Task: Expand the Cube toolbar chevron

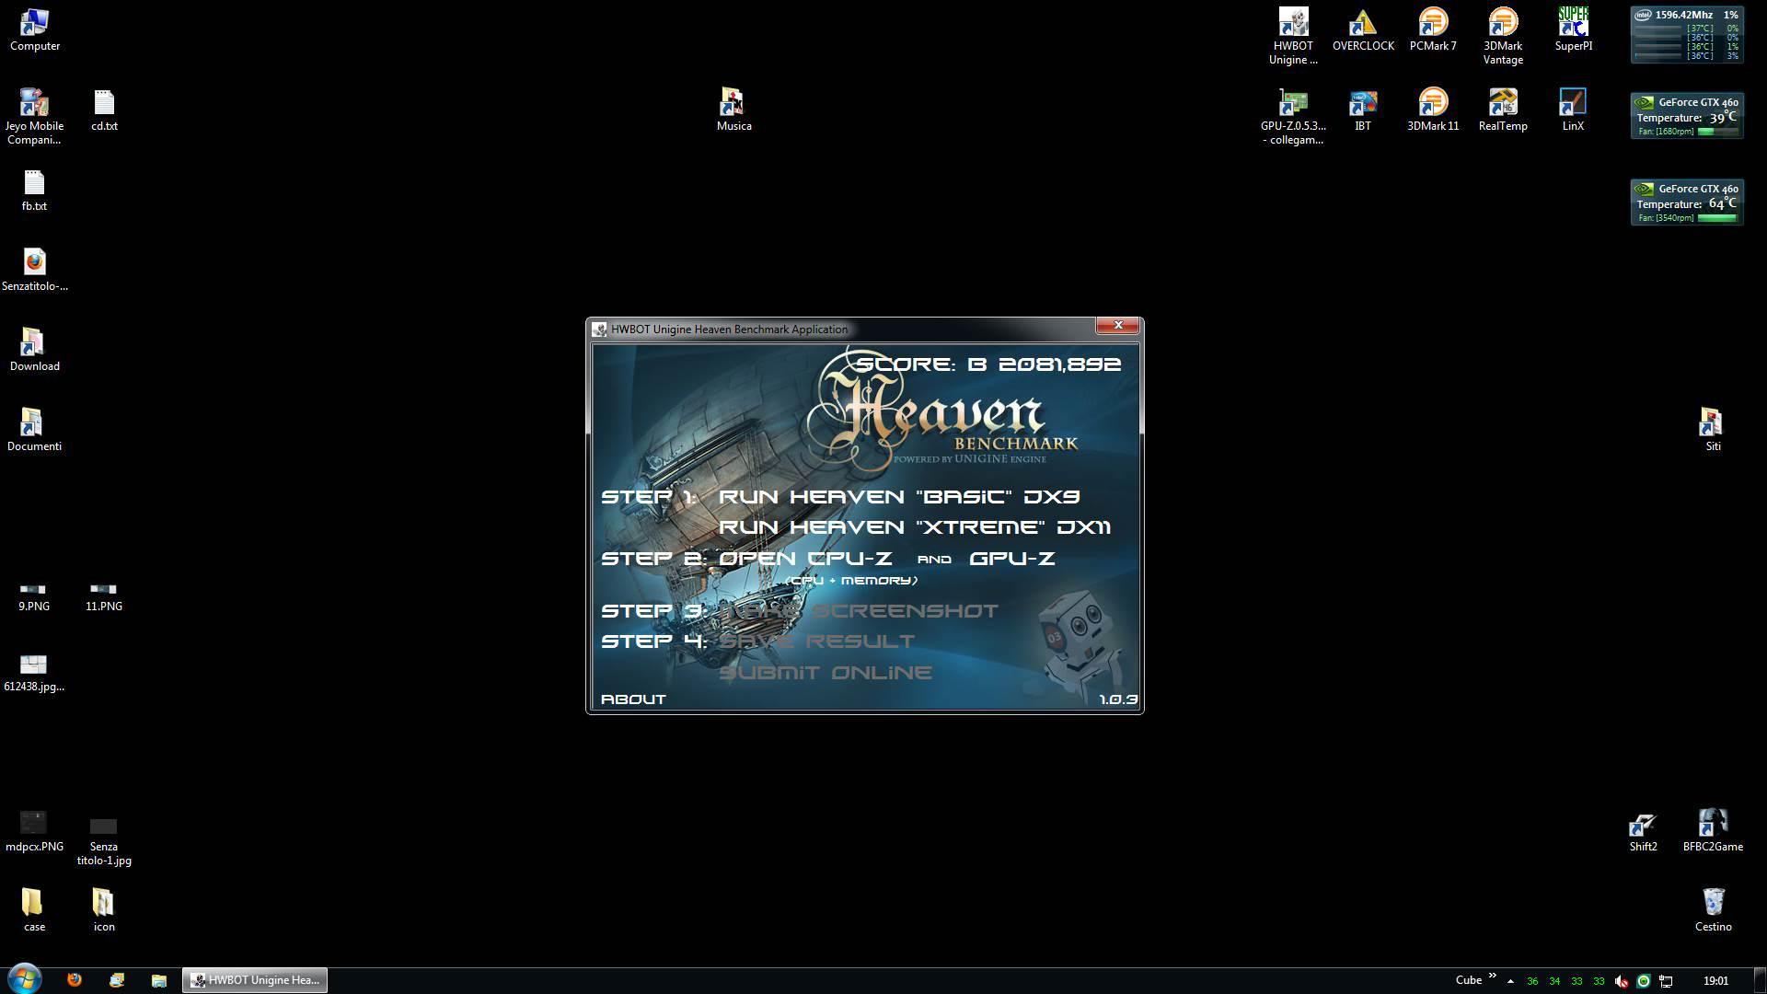Action: pos(1492,976)
